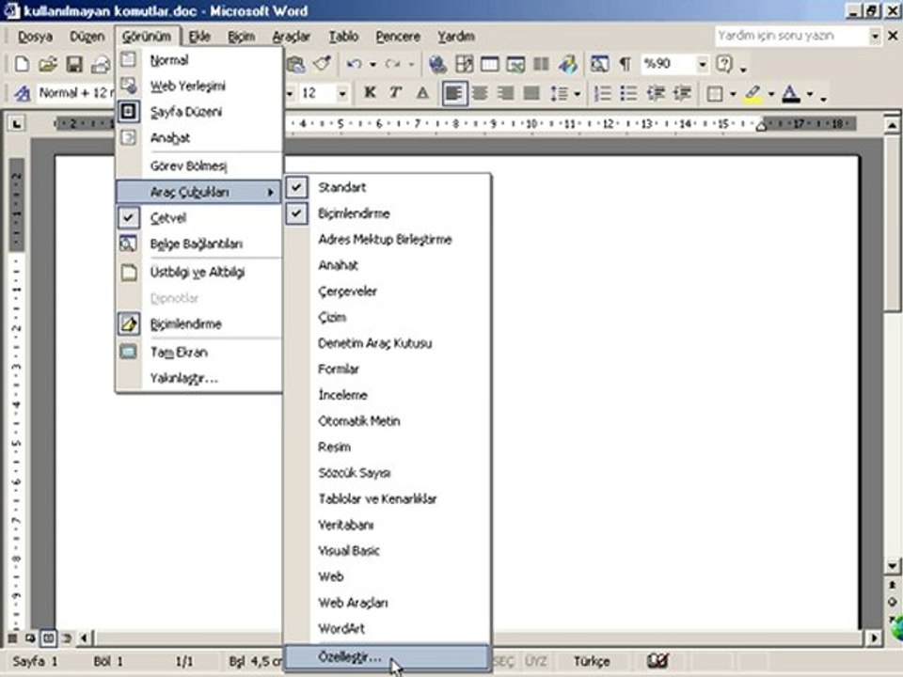The height and width of the screenshot is (677, 903).
Task: Click the increase indent icon
Action: (682, 93)
